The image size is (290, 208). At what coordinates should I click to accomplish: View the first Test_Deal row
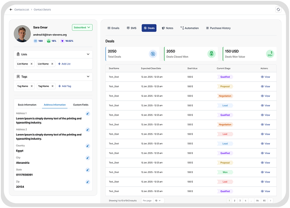tap(265, 77)
